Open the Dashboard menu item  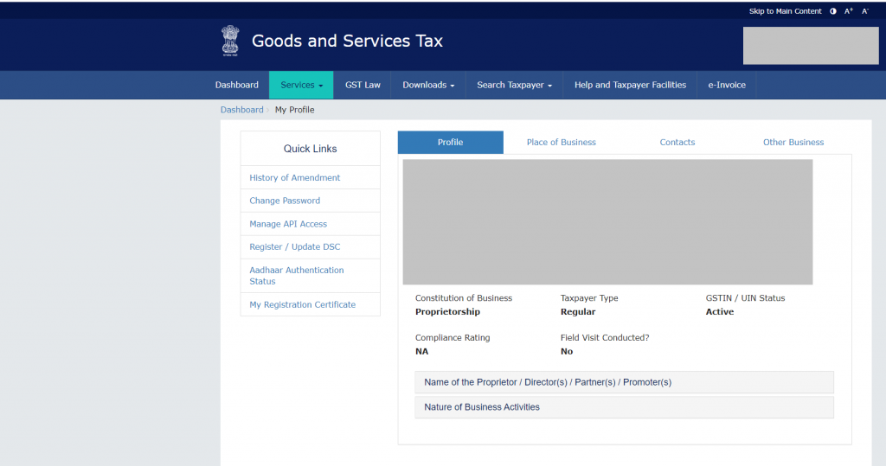(237, 85)
